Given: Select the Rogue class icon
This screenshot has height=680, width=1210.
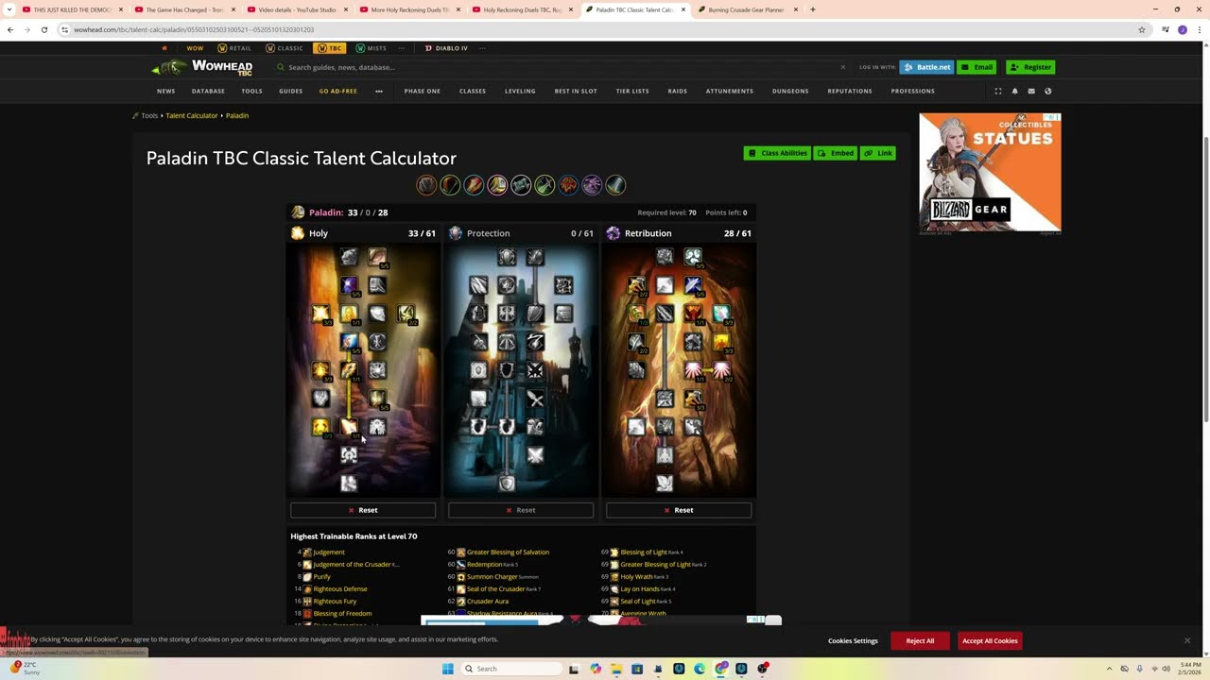Looking at the screenshot, I should tap(545, 185).
